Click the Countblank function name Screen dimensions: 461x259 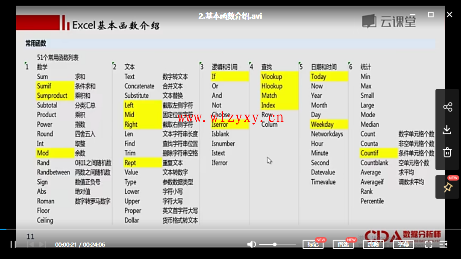click(374, 163)
